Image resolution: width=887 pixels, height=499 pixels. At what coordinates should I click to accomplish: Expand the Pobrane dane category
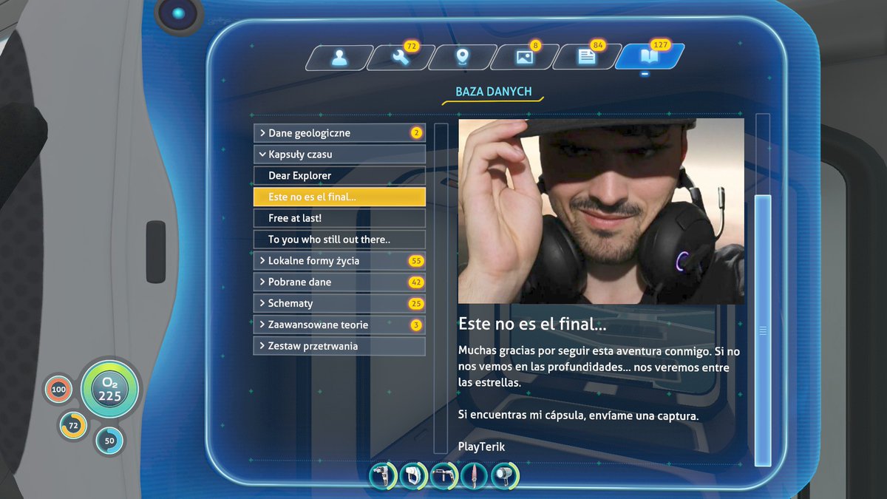(339, 282)
